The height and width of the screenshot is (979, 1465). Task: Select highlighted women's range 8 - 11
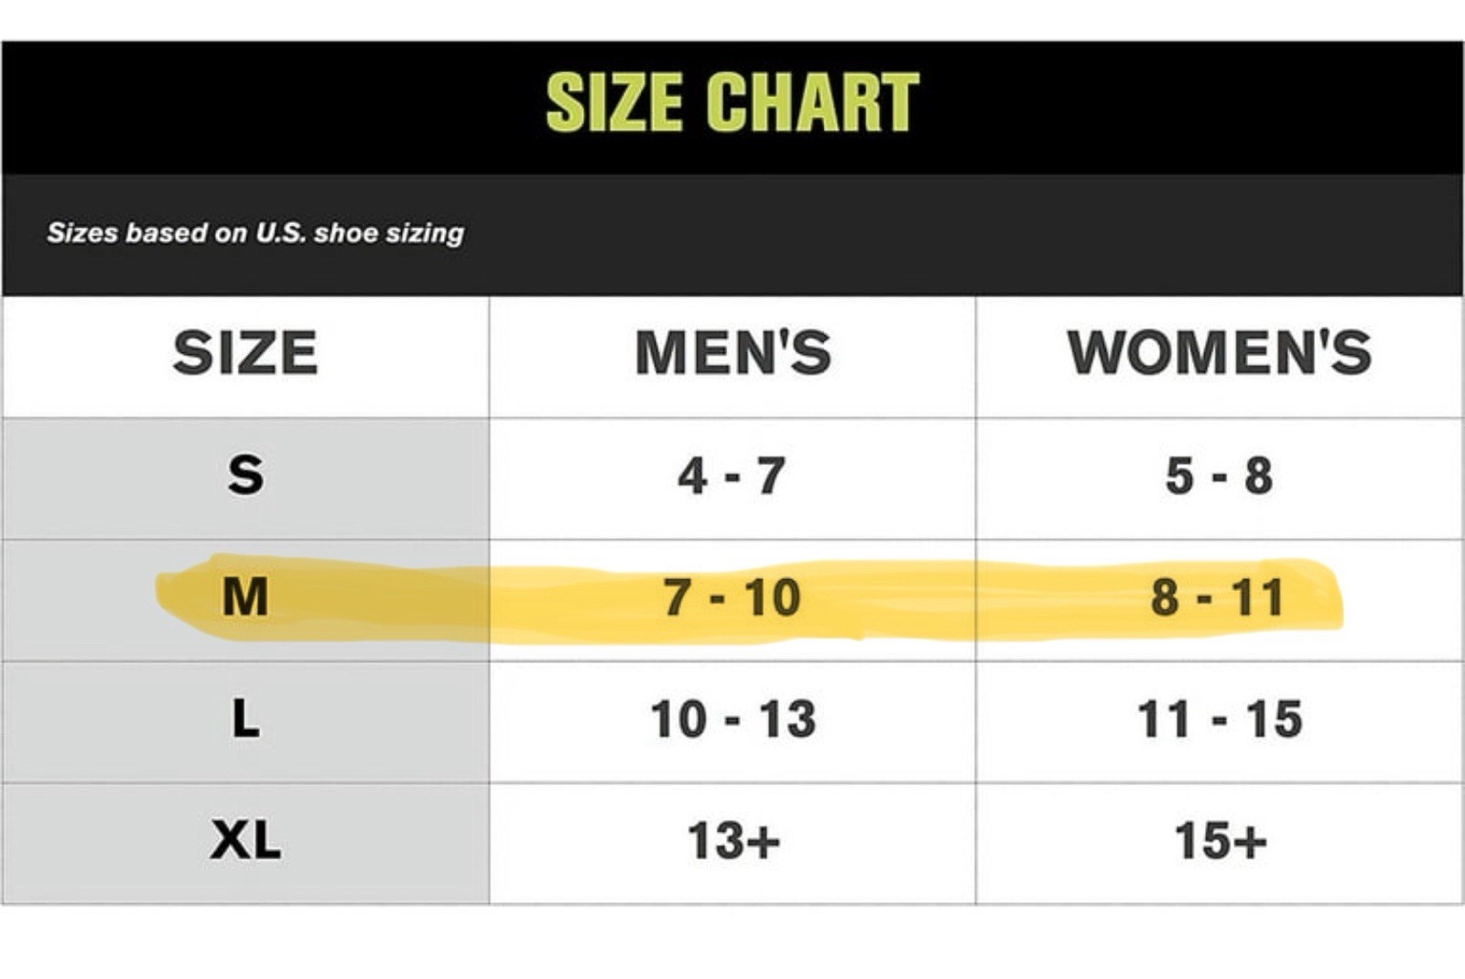(x=1219, y=597)
